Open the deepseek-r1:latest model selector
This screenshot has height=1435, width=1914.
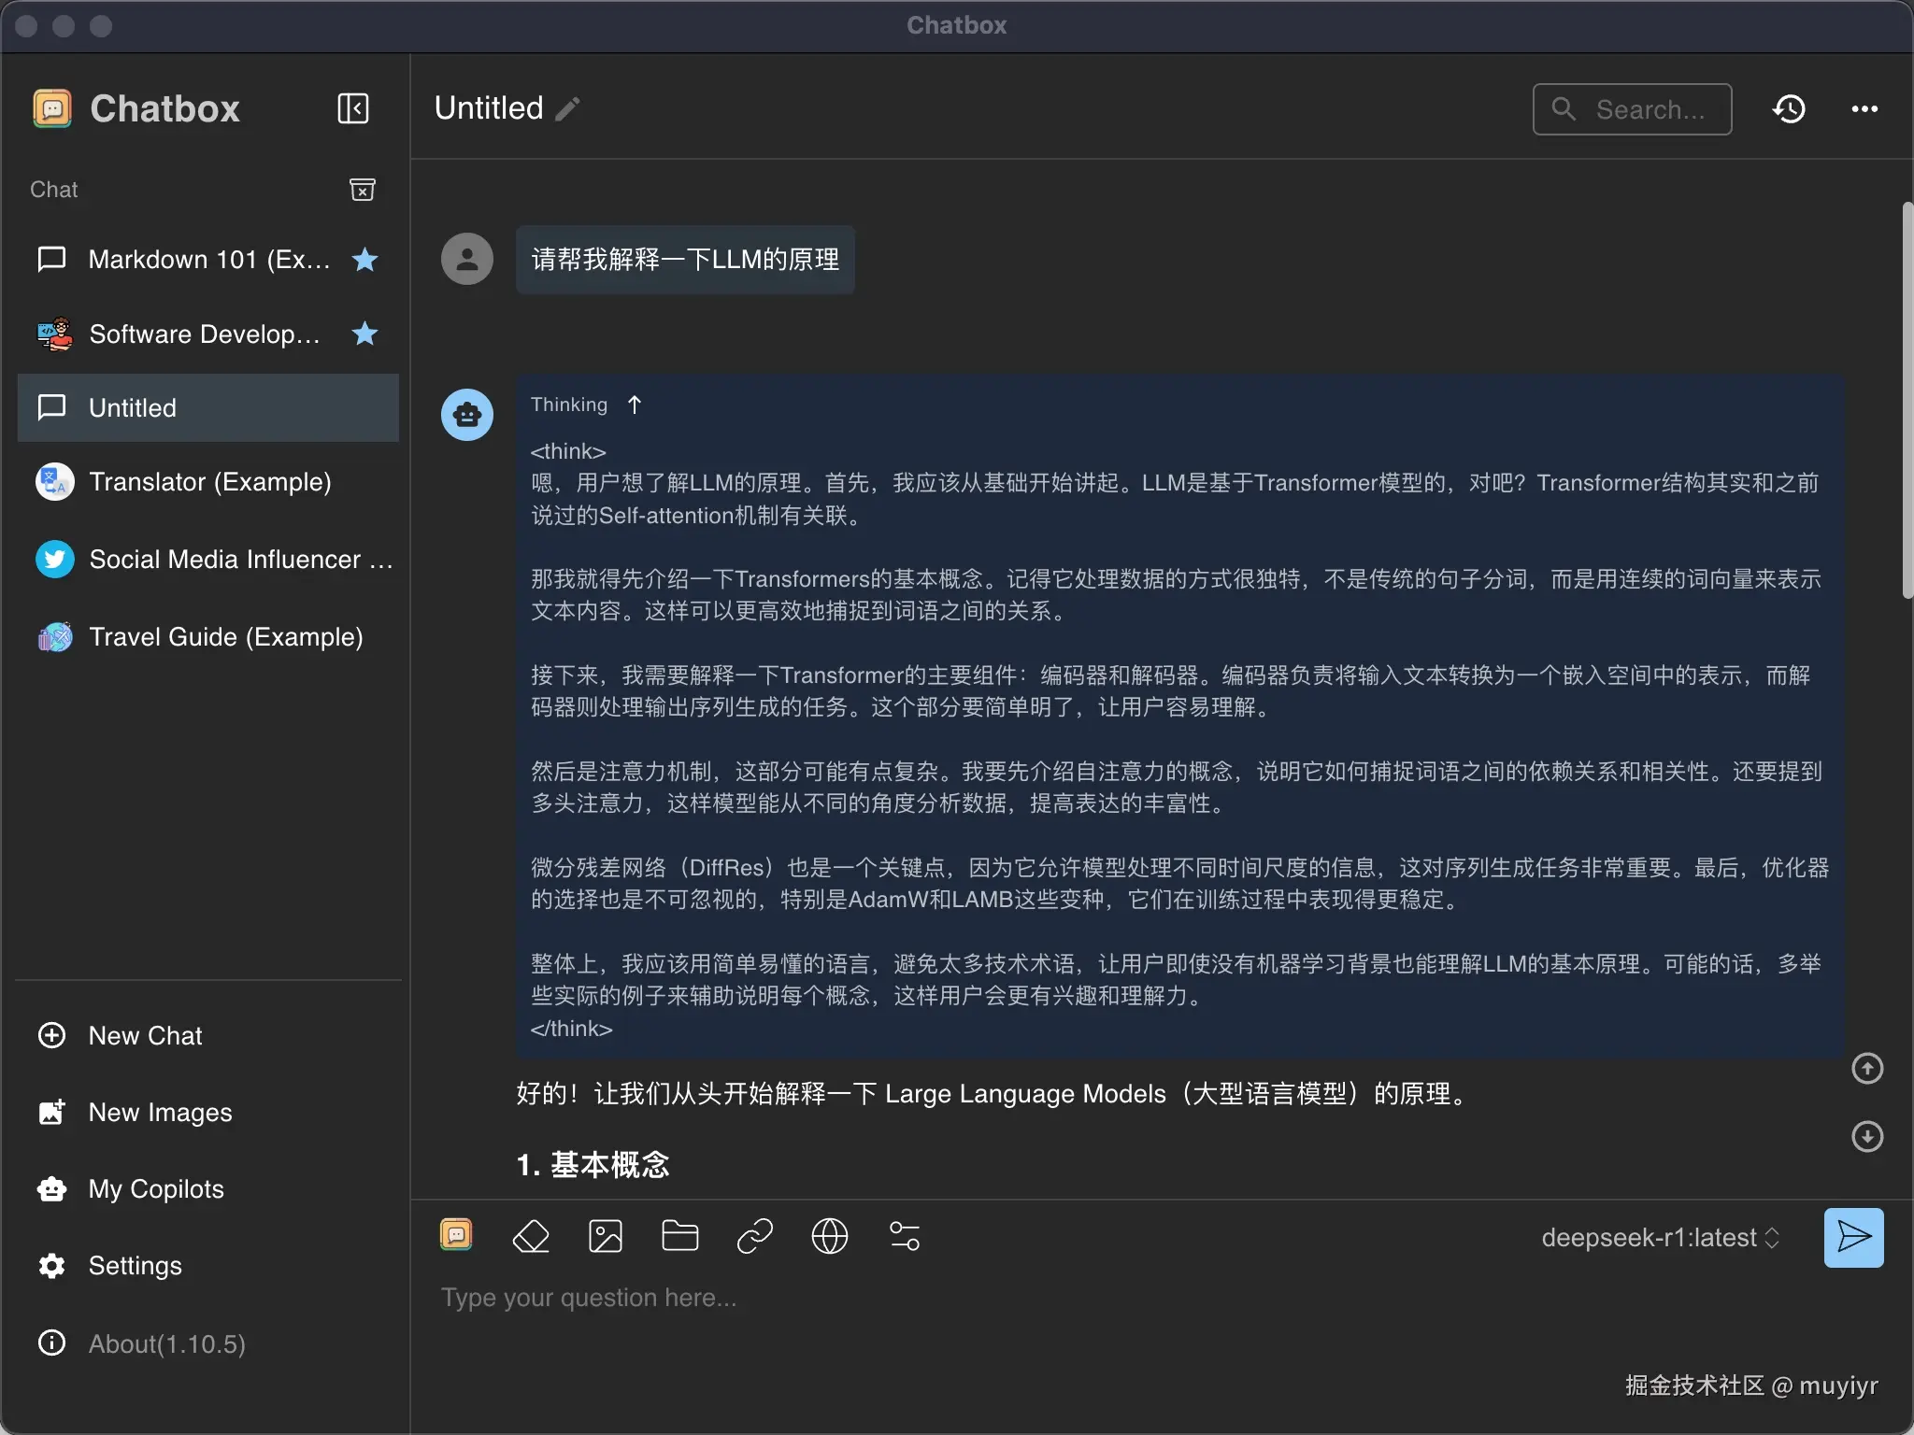point(1660,1238)
